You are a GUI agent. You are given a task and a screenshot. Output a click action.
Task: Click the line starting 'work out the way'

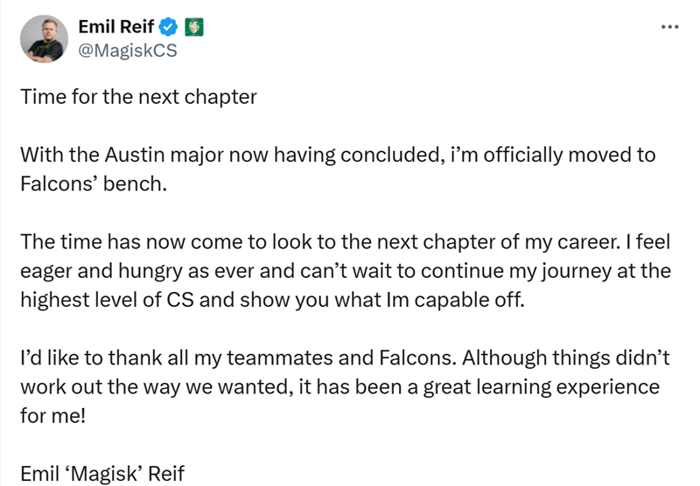(x=339, y=387)
